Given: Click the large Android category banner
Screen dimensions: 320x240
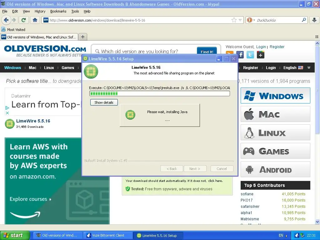Looking at the screenshot, I should click(x=275, y=169).
